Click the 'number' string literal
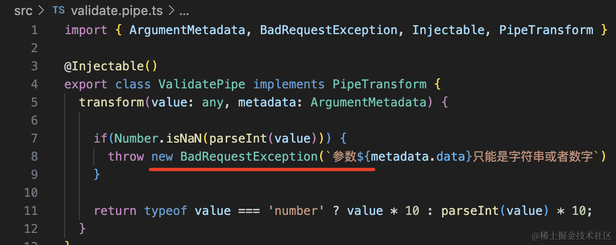The height and width of the screenshot is (245, 616). click(x=296, y=210)
